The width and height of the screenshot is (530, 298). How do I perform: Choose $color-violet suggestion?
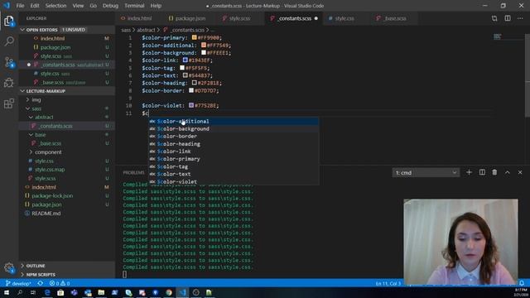point(234,181)
